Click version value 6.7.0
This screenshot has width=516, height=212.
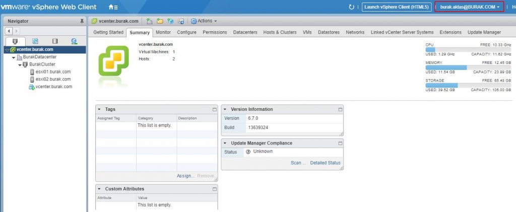point(253,118)
